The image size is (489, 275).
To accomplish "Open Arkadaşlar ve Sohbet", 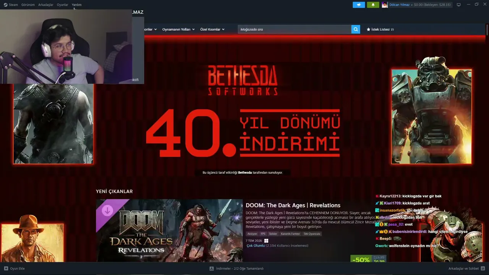I will [463, 269].
